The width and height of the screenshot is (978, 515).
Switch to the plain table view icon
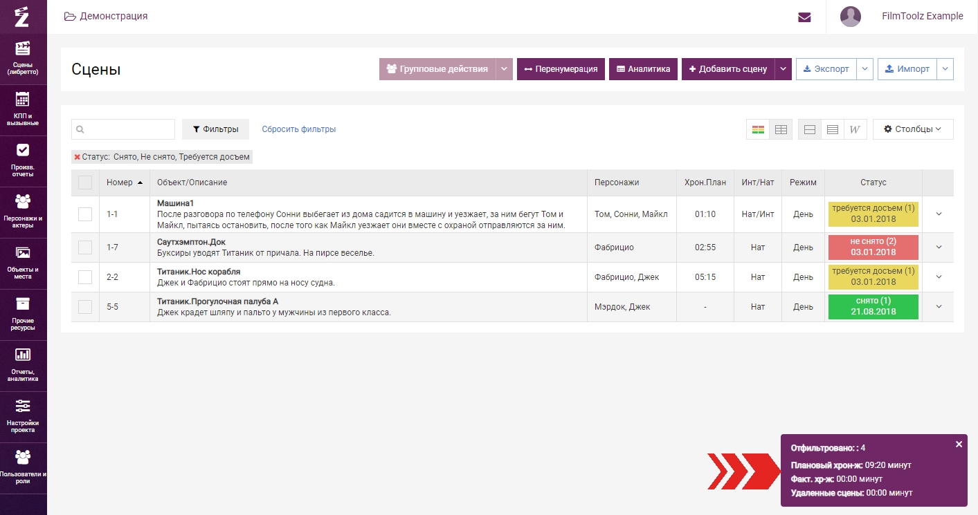pyautogui.click(x=781, y=129)
